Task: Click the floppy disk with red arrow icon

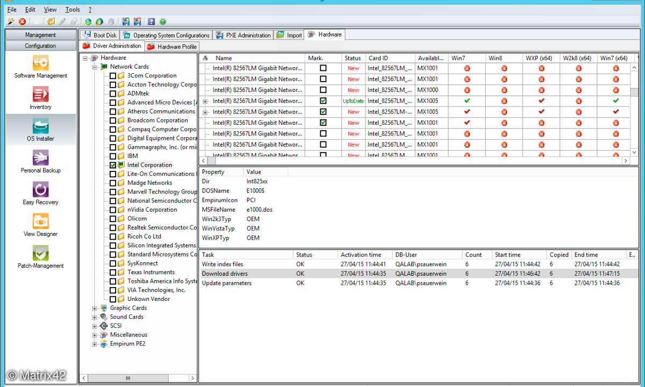Action: click(x=138, y=21)
